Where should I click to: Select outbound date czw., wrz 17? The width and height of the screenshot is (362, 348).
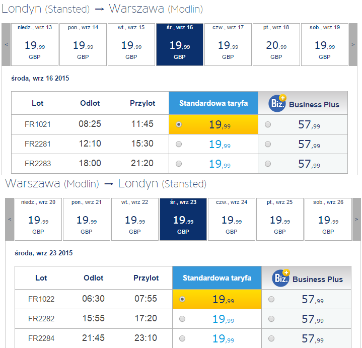228,44
